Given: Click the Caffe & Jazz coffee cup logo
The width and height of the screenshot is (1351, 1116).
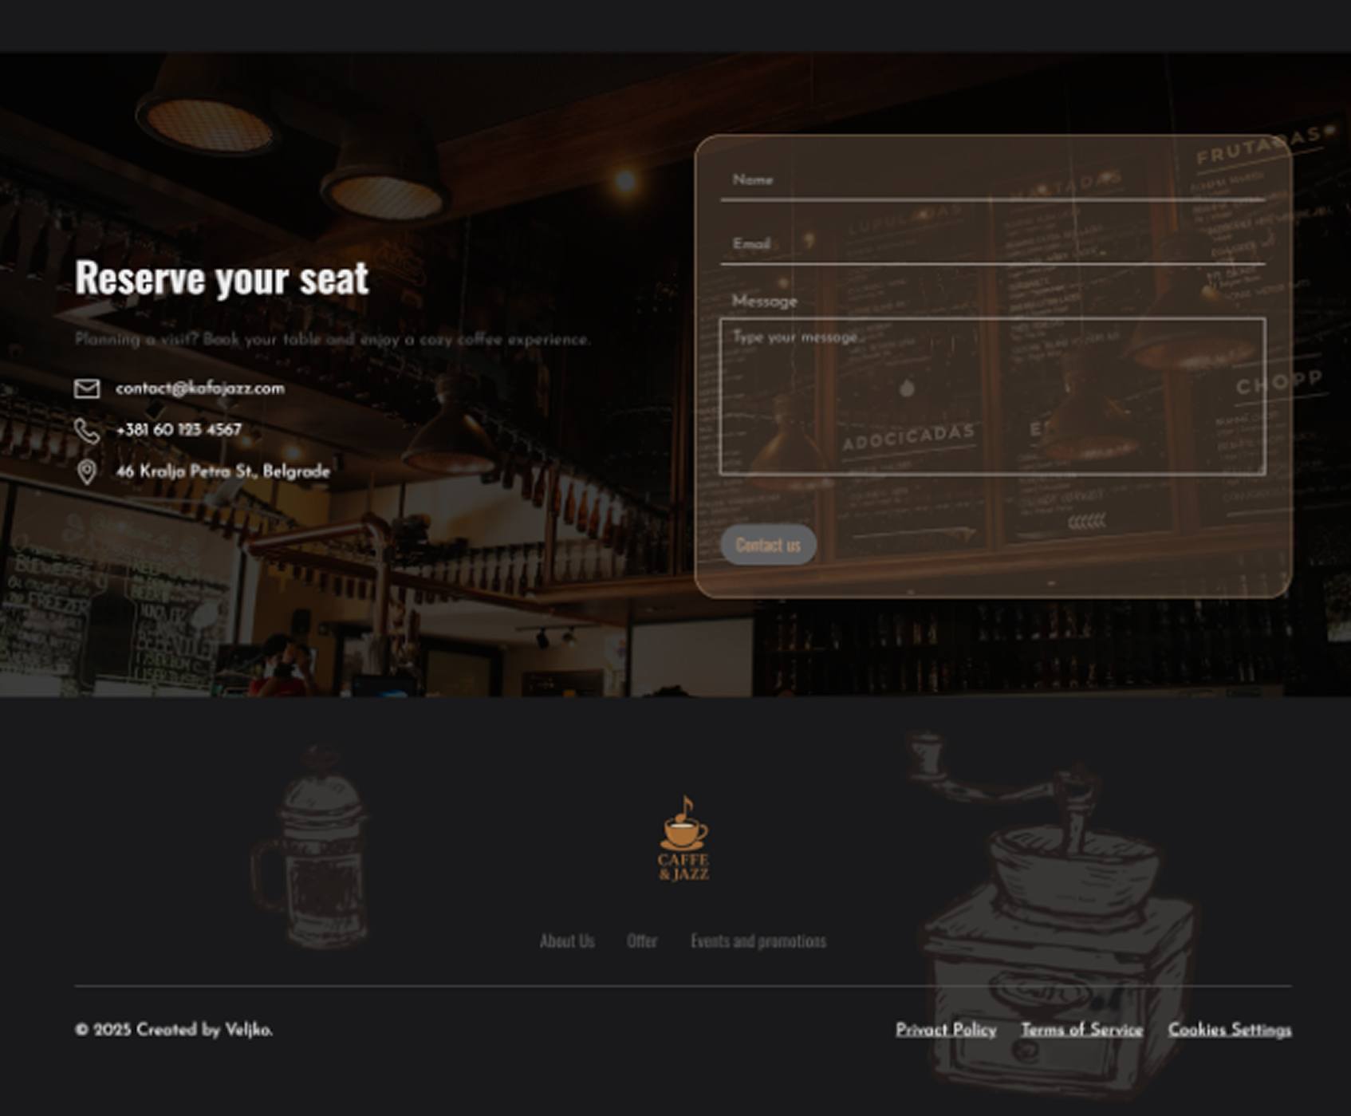Looking at the screenshot, I should pos(683,838).
